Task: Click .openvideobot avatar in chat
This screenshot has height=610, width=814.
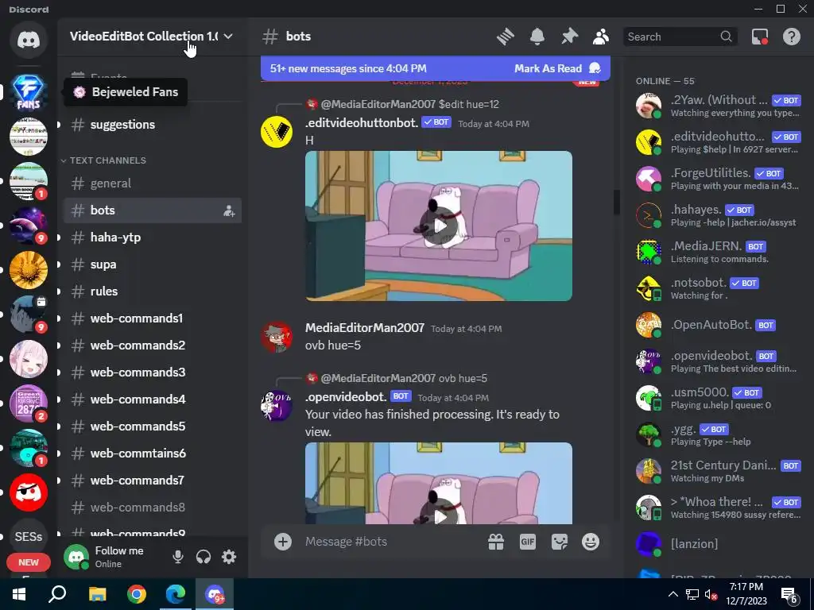Action: point(276,406)
